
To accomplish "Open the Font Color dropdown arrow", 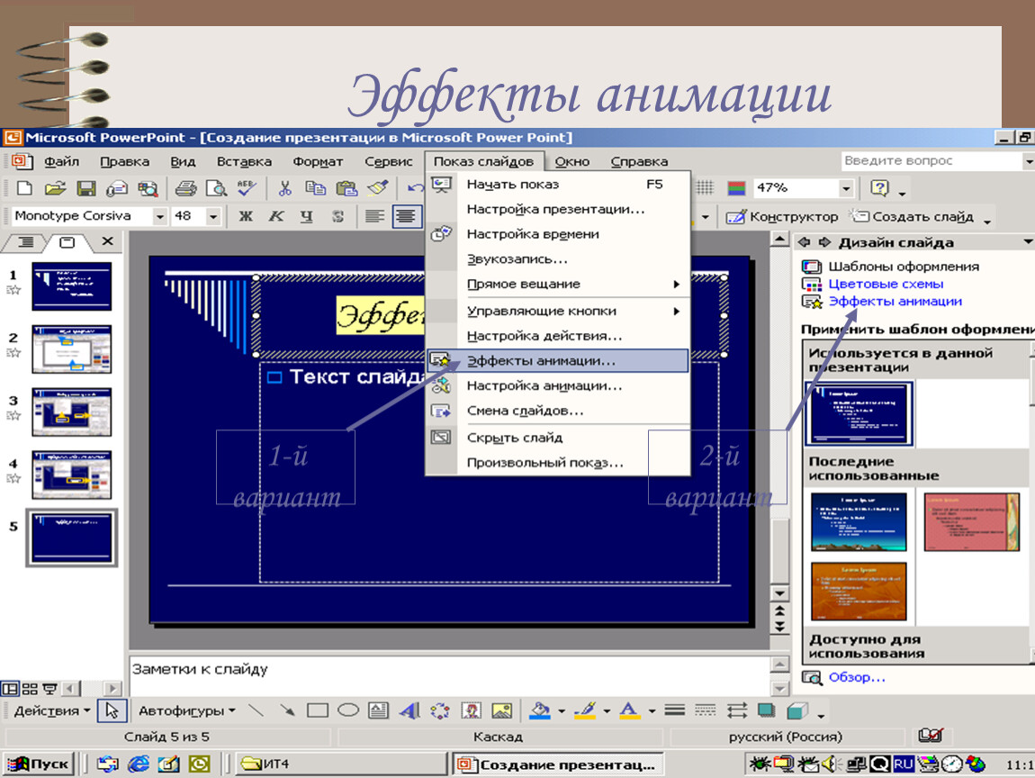I will coord(652,711).
